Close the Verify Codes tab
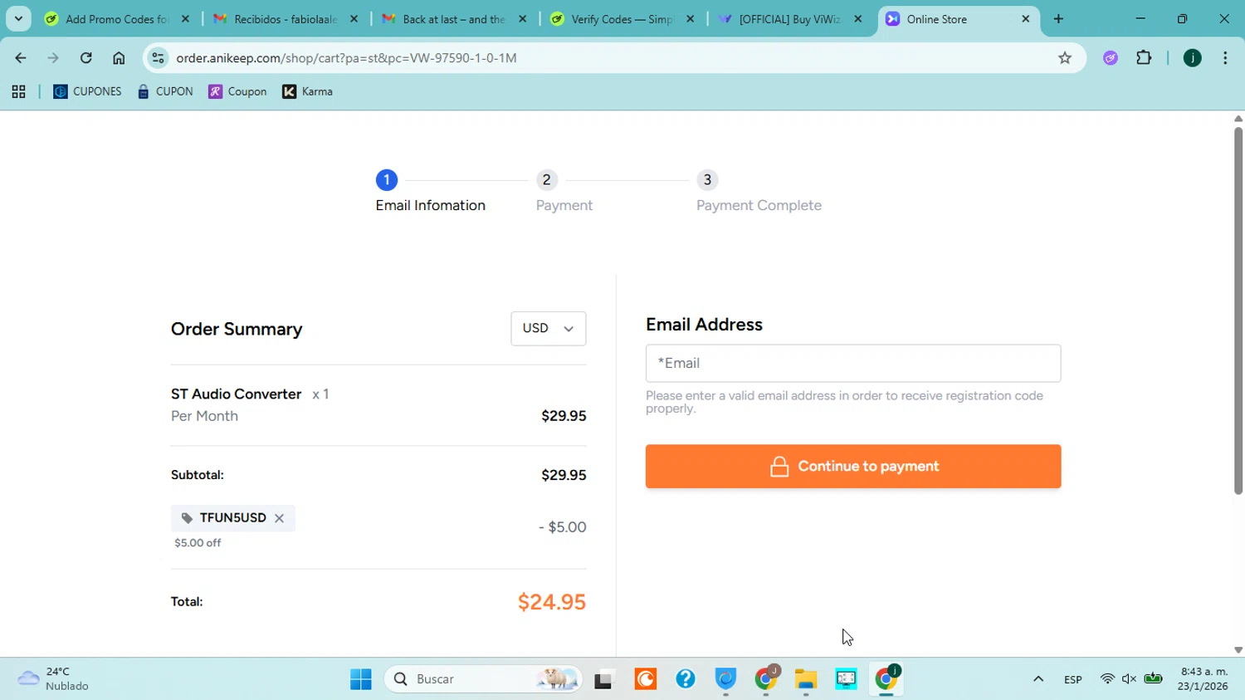Image resolution: width=1245 pixels, height=700 pixels. tap(690, 19)
